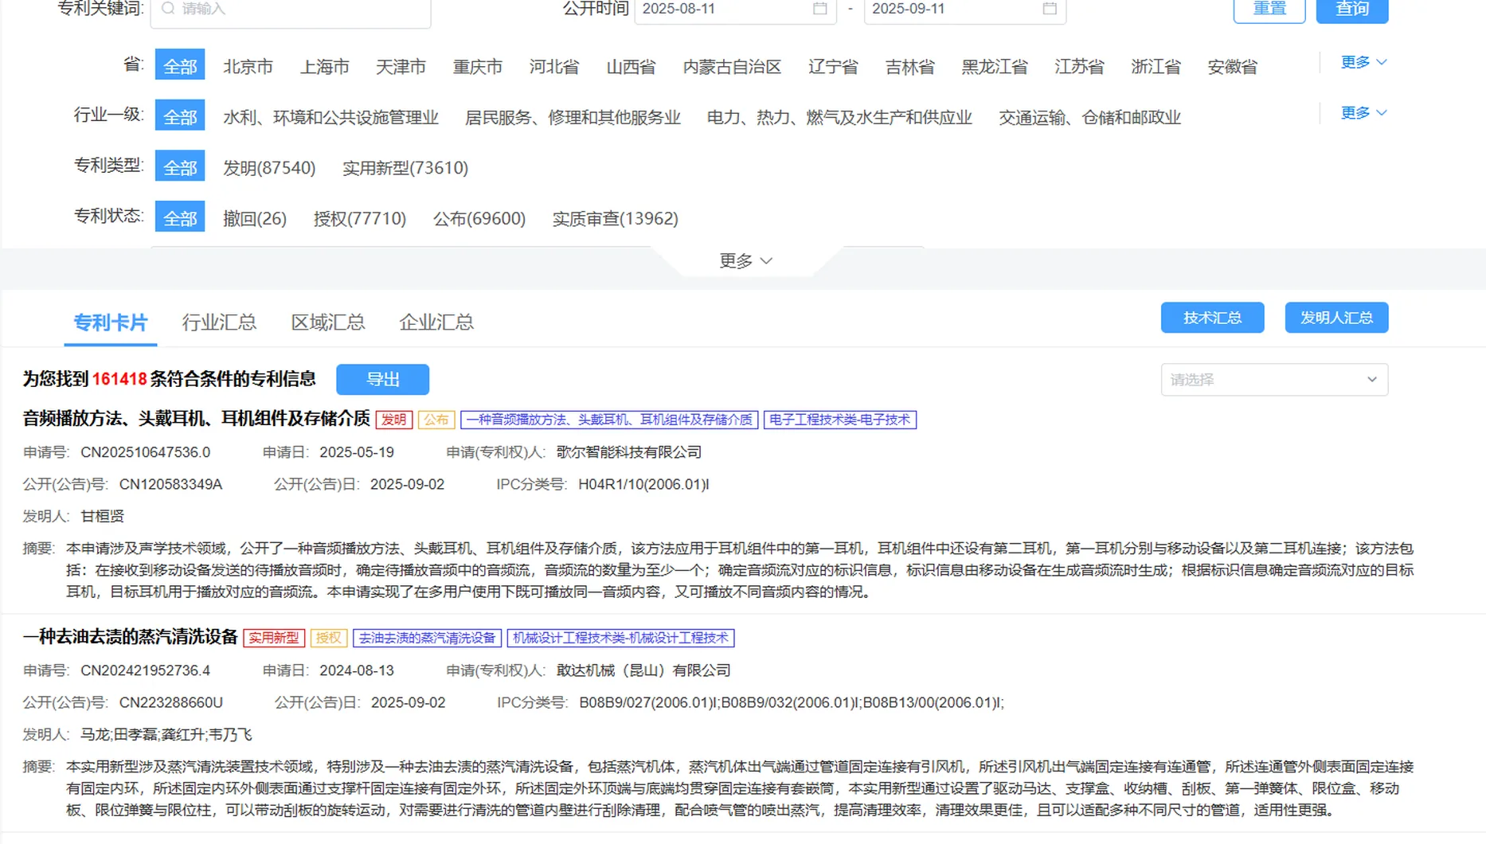Switch to 专利卡片 tab
This screenshot has height=844, width=1486.
(x=111, y=322)
